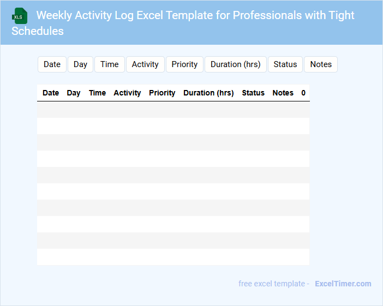Click the green XLS file icon
Screen dimensions: 383x306
[20, 16]
